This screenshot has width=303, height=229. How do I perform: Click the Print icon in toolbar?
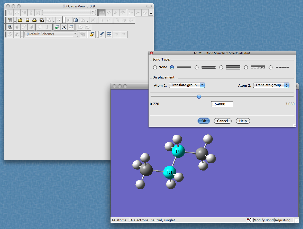click(x=34, y=20)
